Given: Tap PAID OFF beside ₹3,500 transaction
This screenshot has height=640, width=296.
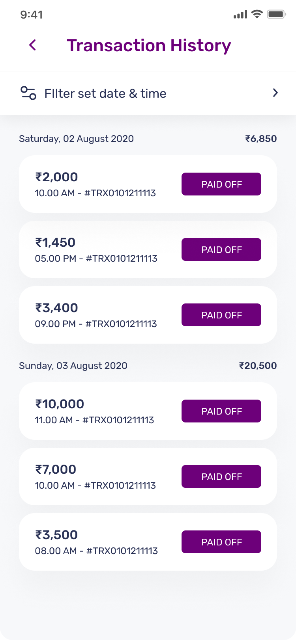Looking at the screenshot, I should (221, 542).
